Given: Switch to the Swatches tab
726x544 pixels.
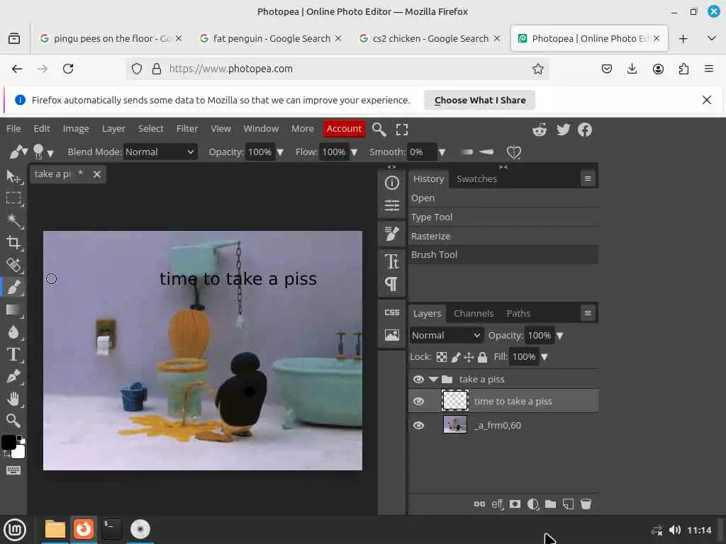Looking at the screenshot, I should 476,179.
